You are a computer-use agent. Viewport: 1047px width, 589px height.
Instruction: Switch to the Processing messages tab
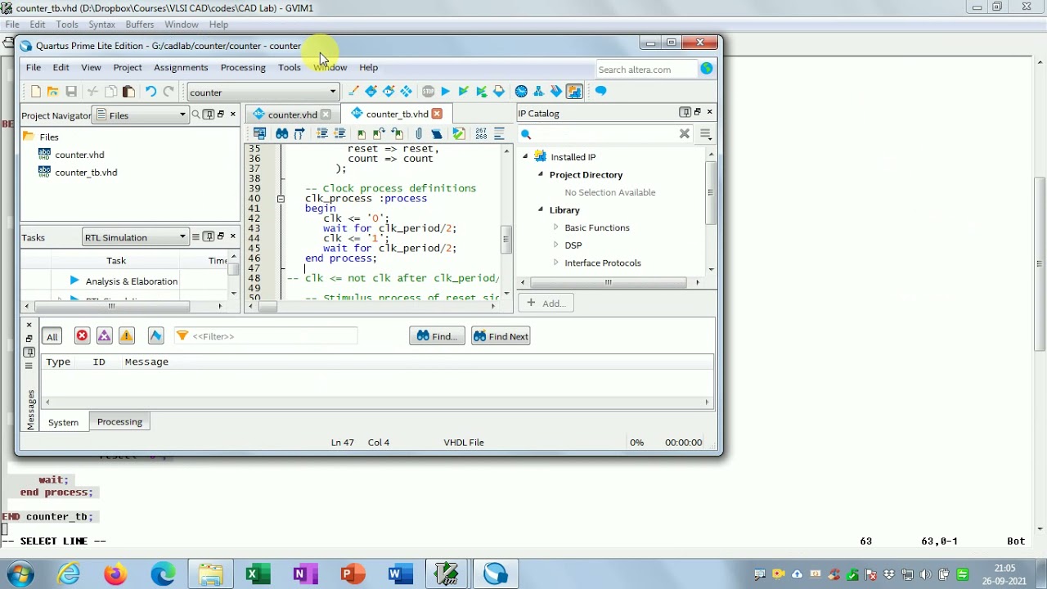119,422
